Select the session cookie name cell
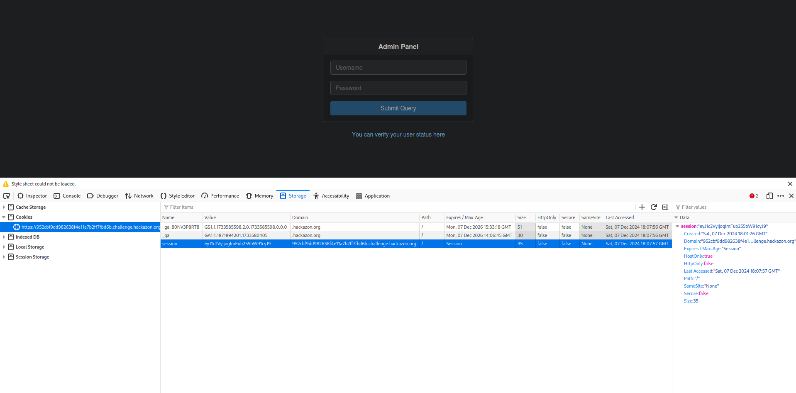This screenshot has width=796, height=393. pos(181,244)
